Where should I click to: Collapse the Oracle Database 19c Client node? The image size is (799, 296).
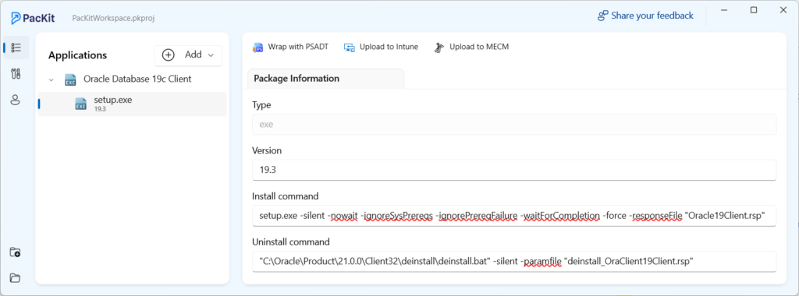click(x=51, y=80)
